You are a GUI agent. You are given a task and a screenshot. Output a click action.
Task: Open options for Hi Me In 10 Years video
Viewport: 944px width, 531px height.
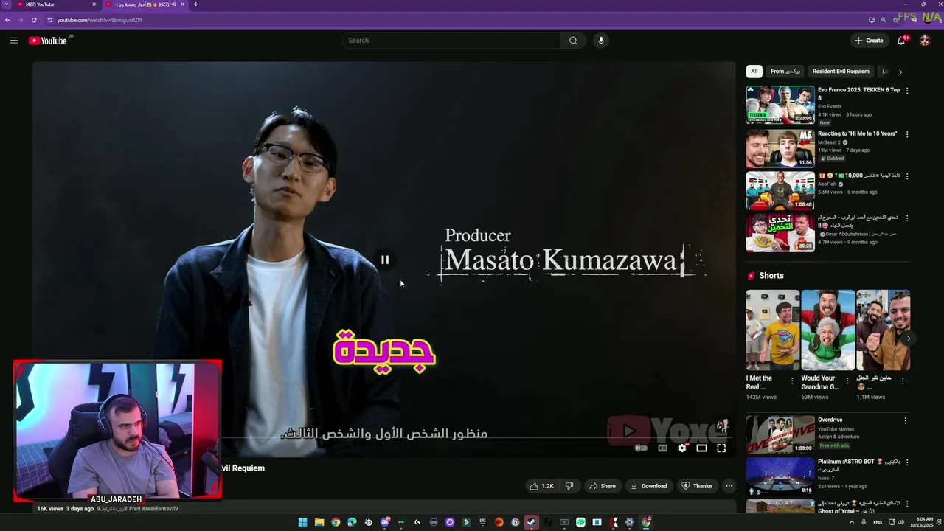pyautogui.click(x=907, y=134)
